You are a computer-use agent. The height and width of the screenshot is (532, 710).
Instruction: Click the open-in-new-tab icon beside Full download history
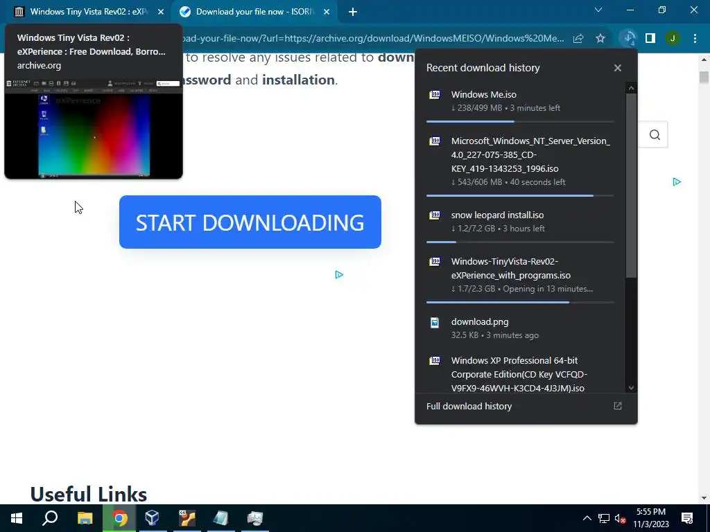[x=618, y=406]
